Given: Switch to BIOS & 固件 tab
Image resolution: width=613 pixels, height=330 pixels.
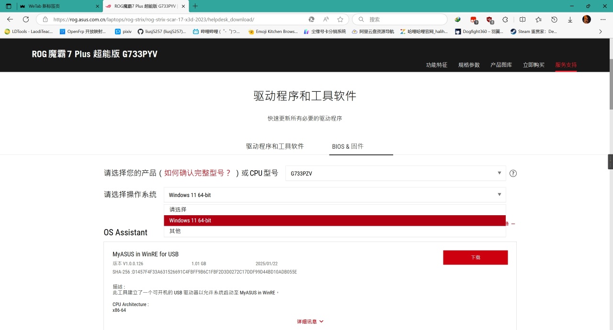Looking at the screenshot, I should [348, 146].
